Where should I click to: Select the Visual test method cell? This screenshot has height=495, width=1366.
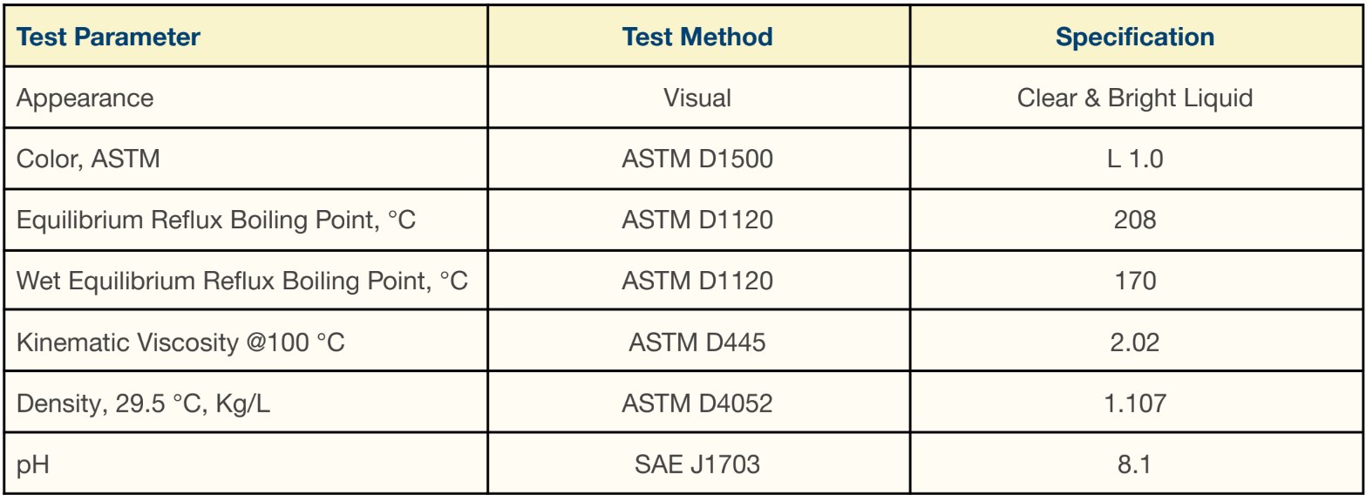pos(697,98)
